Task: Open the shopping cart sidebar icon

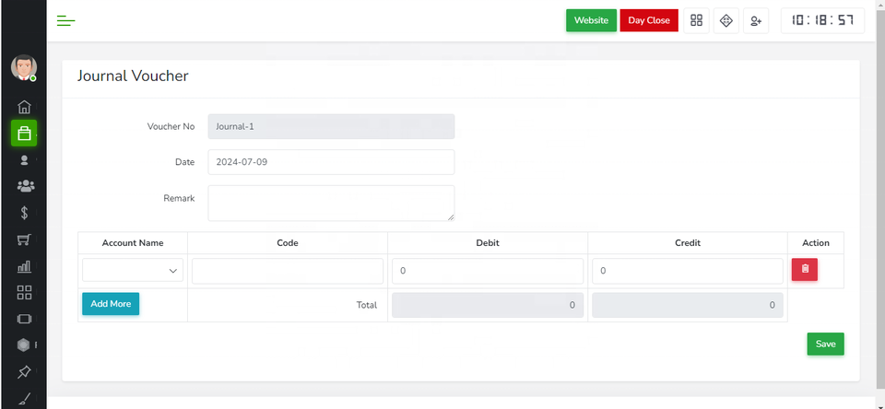Action: point(24,240)
